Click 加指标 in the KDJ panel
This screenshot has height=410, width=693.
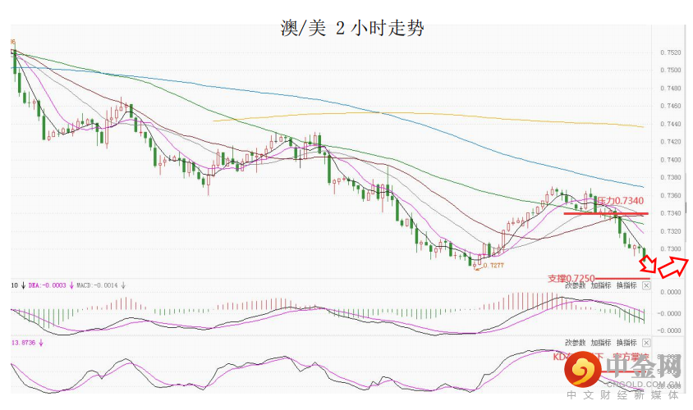tap(600, 343)
